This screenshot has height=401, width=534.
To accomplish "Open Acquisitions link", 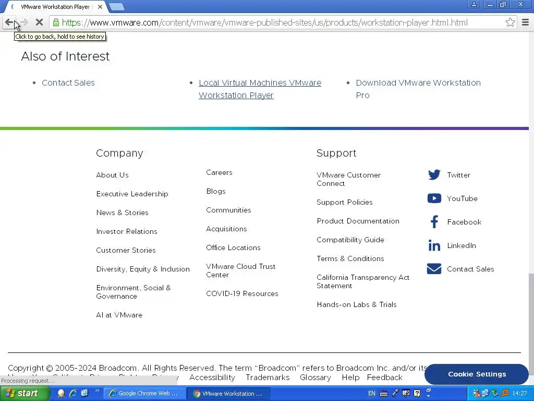I will pyautogui.click(x=226, y=229).
